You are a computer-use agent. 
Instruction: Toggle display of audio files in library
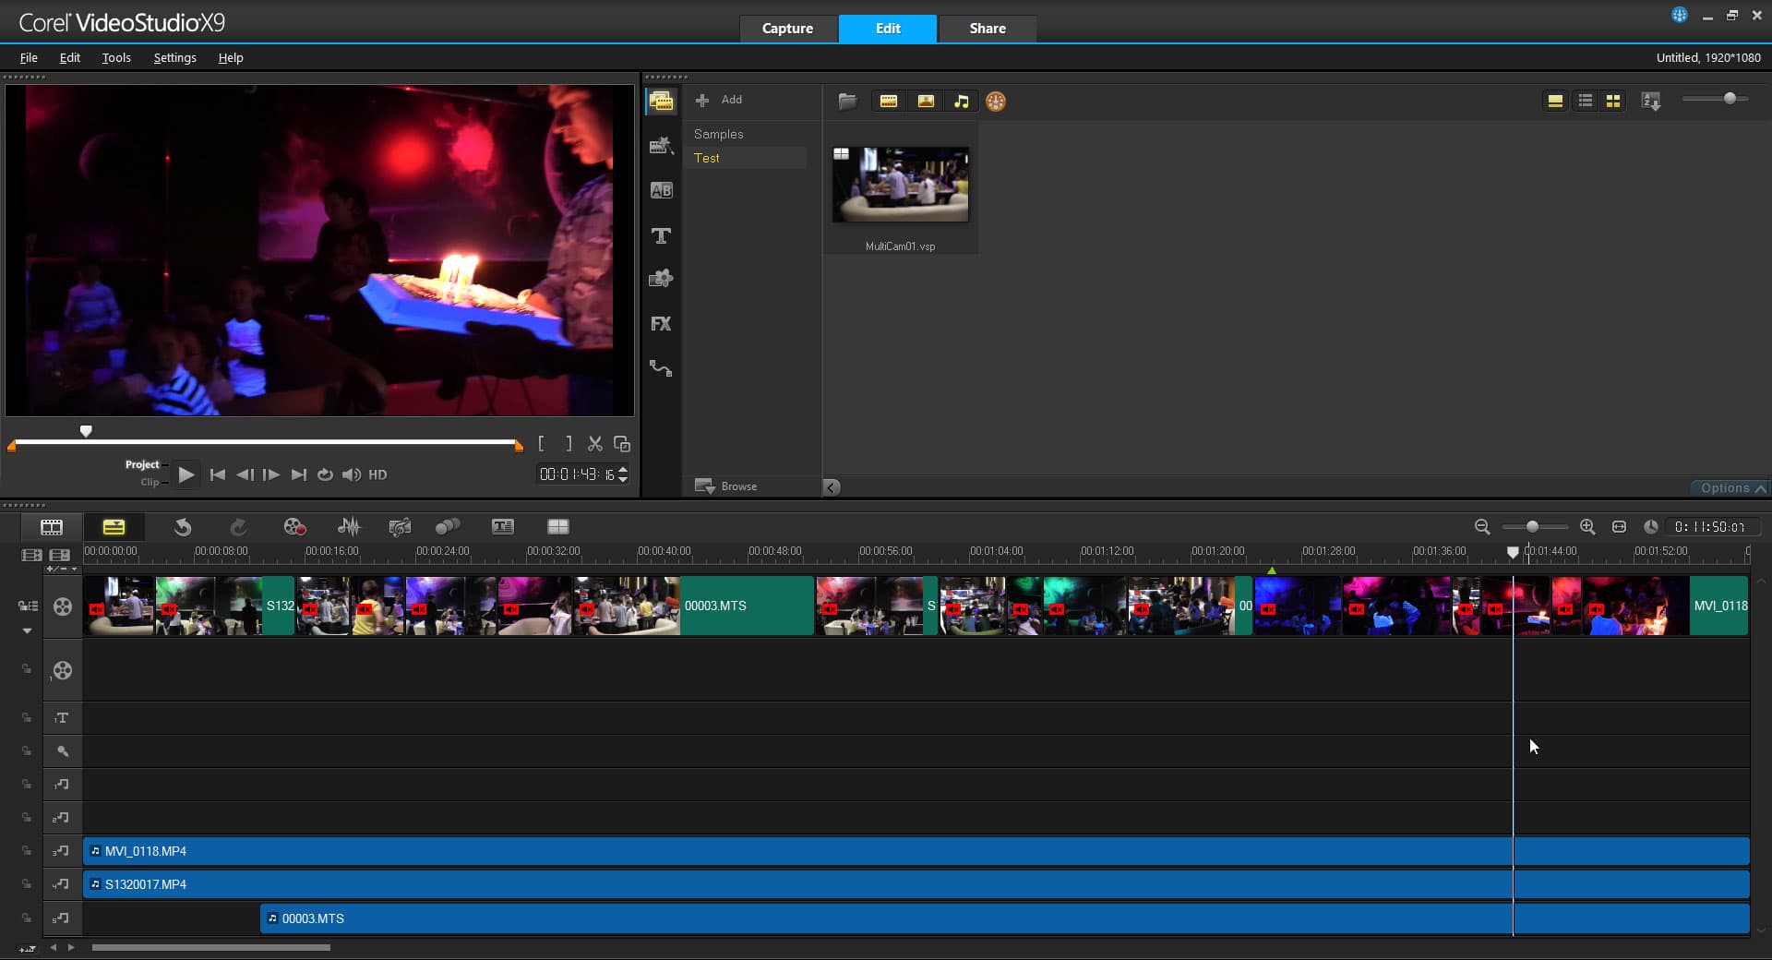[962, 102]
